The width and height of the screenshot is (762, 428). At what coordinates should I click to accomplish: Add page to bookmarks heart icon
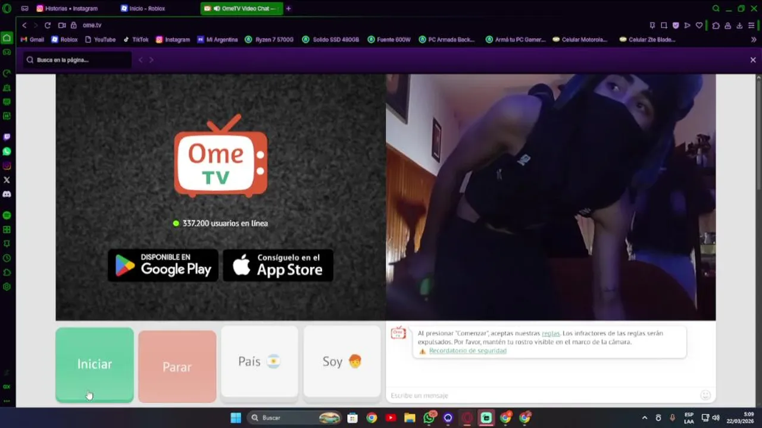click(x=699, y=25)
